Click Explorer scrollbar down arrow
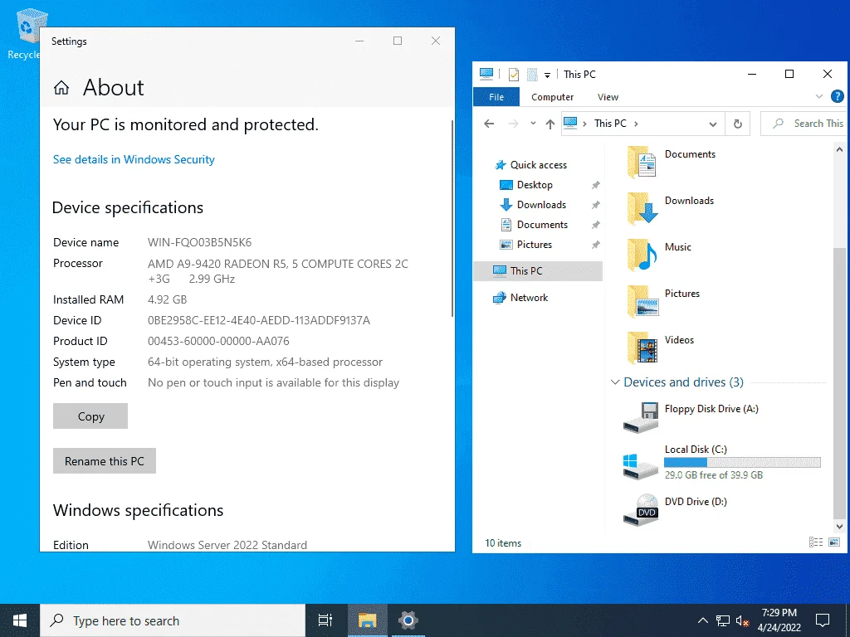 pyautogui.click(x=839, y=526)
